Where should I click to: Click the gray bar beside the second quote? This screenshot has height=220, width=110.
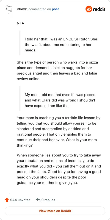coord(20,98)
